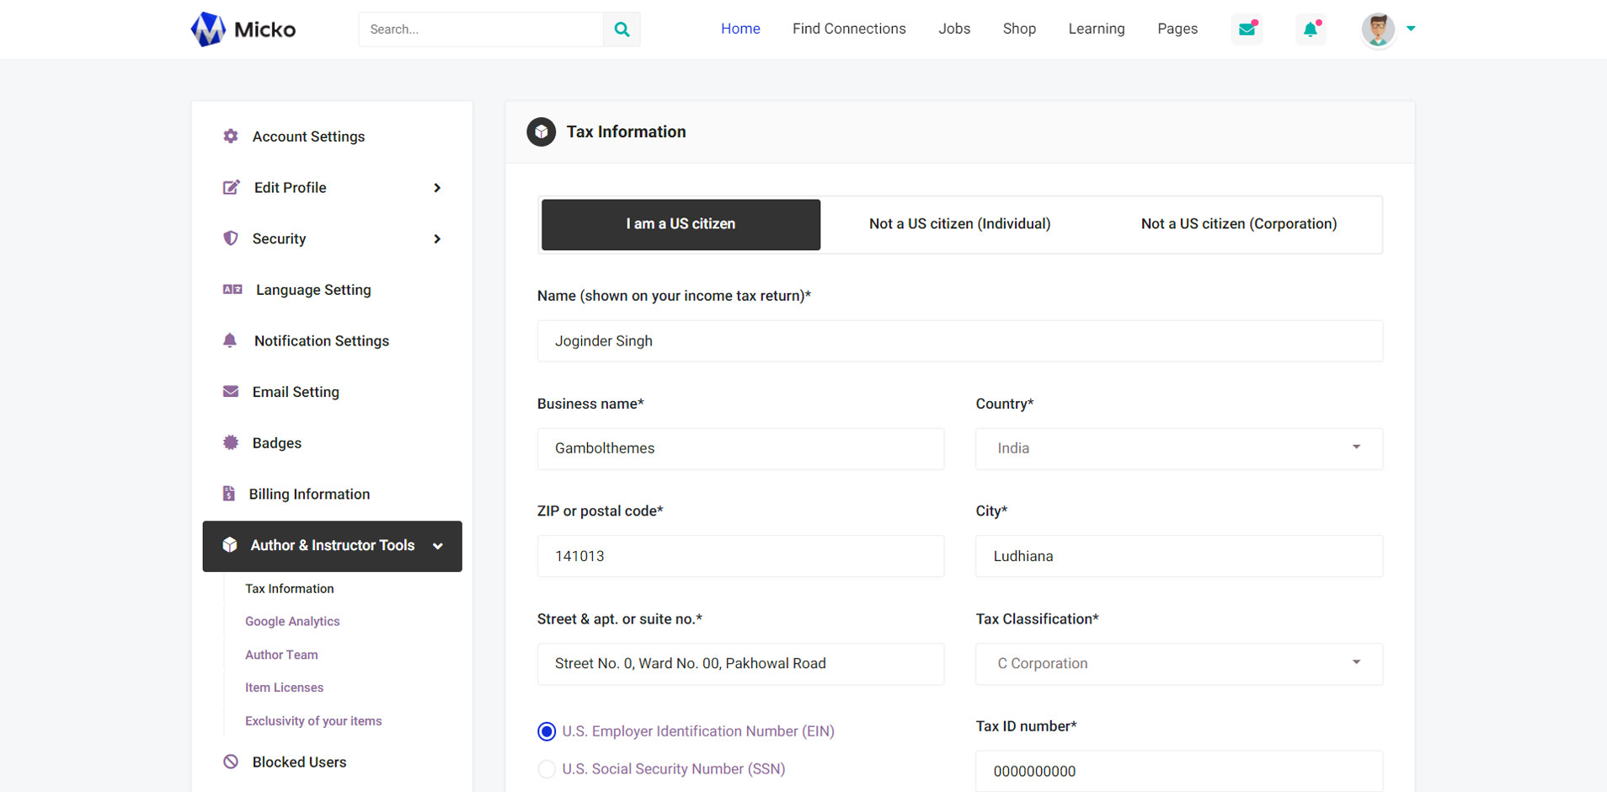1607x792 pixels.
Task: Open the Country dropdown
Action: click(1178, 448)
